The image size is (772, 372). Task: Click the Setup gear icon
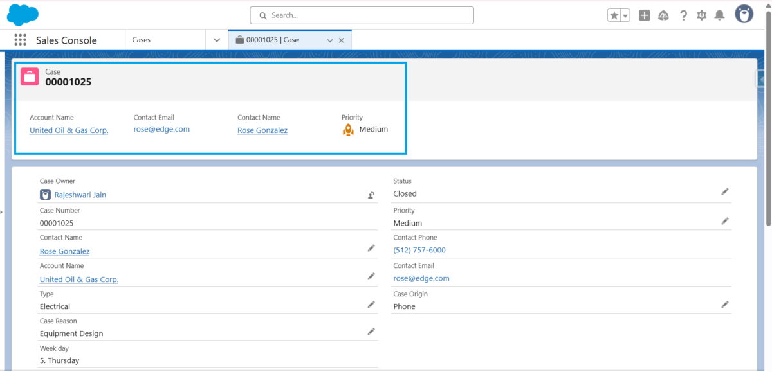(x=701, y=14)
